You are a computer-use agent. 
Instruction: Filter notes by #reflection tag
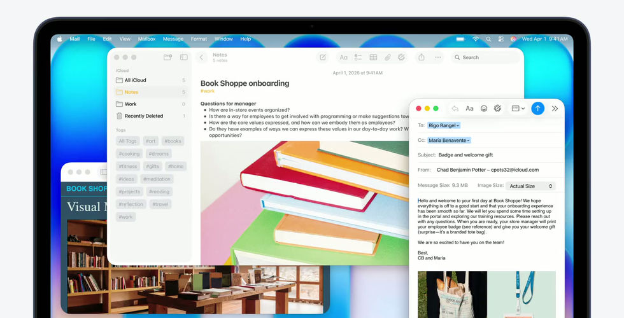pyautogui.click(x=131, y=204)
